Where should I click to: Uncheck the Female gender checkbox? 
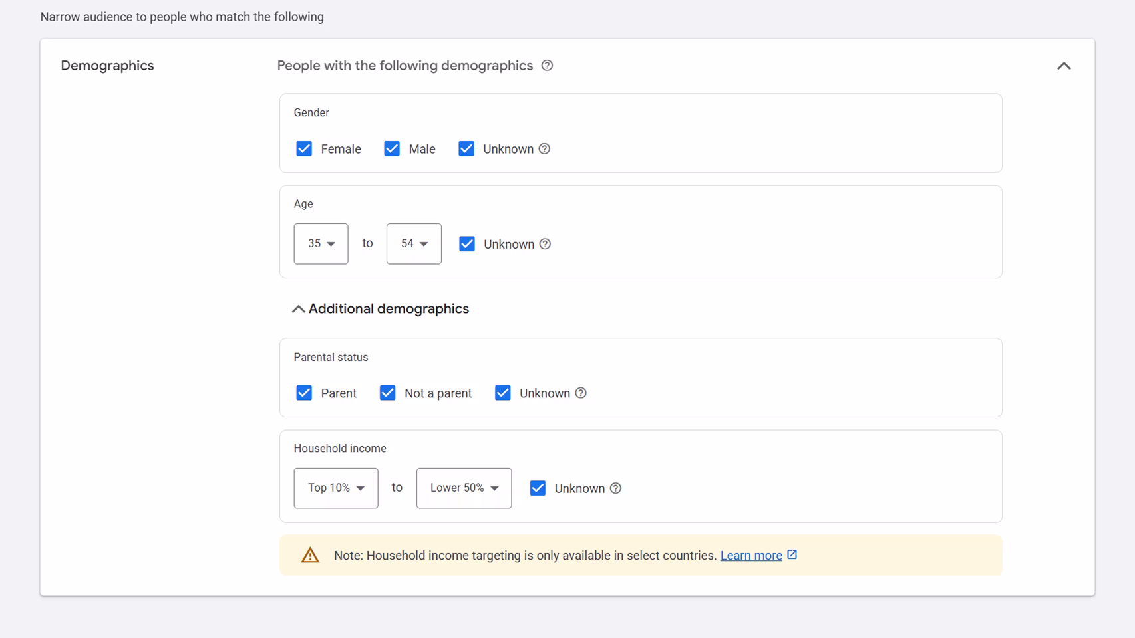[304, 148]
